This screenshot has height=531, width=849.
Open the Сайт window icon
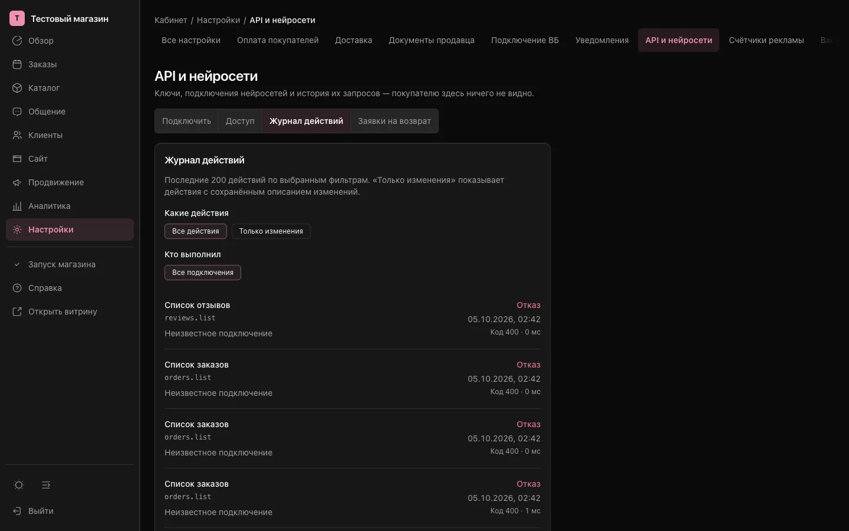point(17,159)
